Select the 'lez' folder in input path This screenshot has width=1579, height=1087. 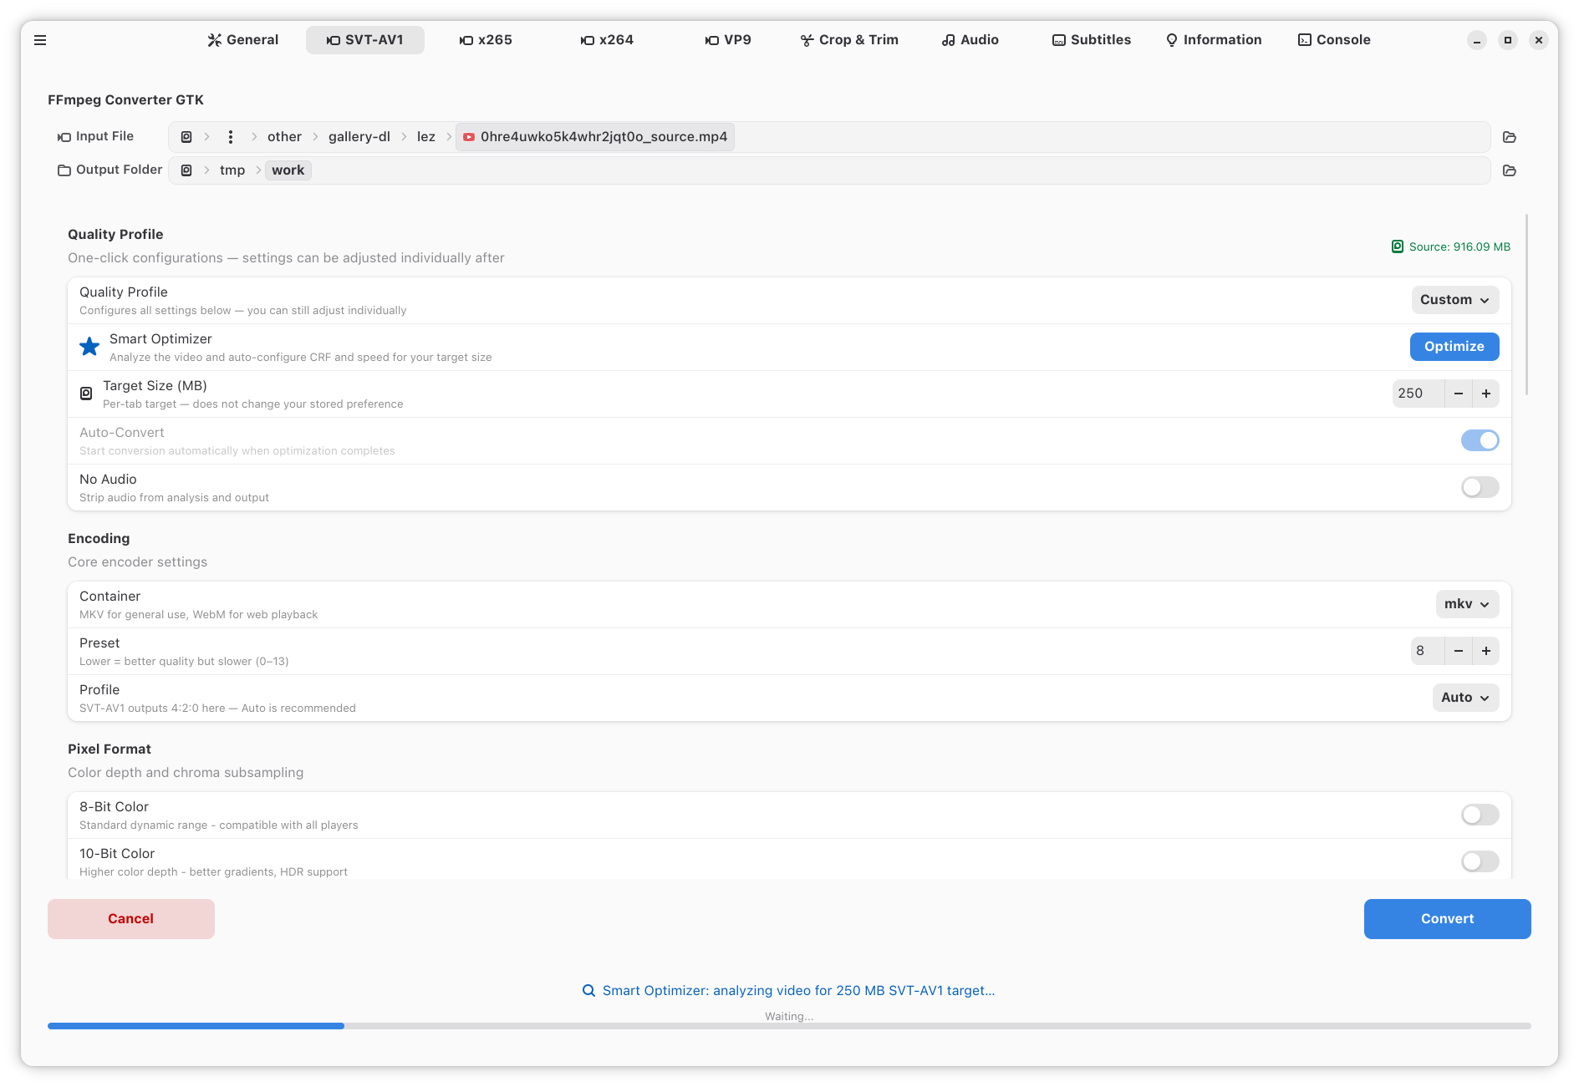pyautogui.click(x=426, y=137)
